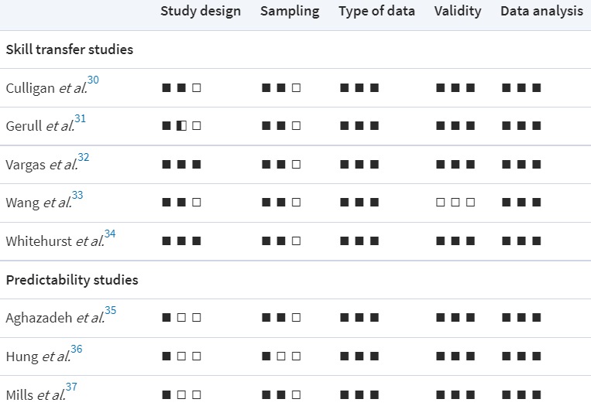Click the empty Validity squares in Wang's row

pyautogui.click(x=455, y=203)
